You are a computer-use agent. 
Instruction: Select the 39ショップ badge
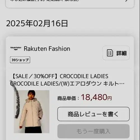20,60
